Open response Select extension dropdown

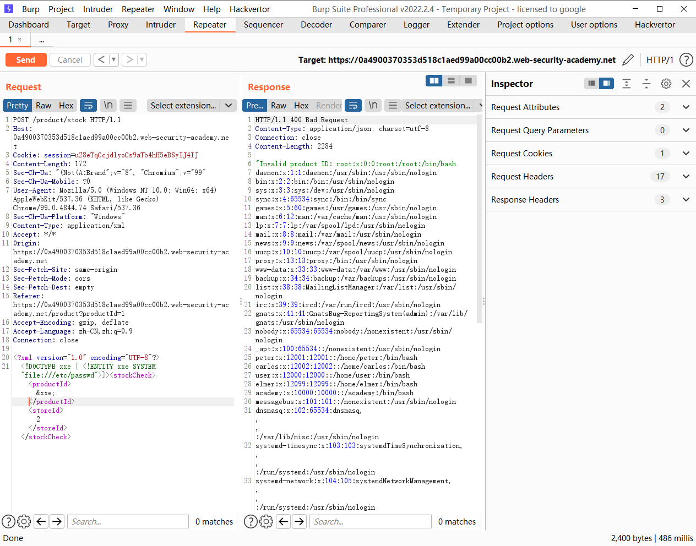[x=442, y=105]
